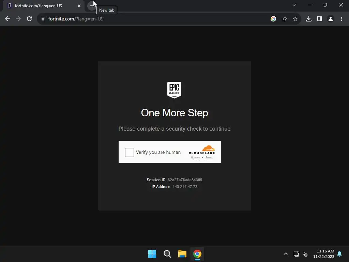Toggle the Chrome side panel
349x262 pixels.
(320, 19)
